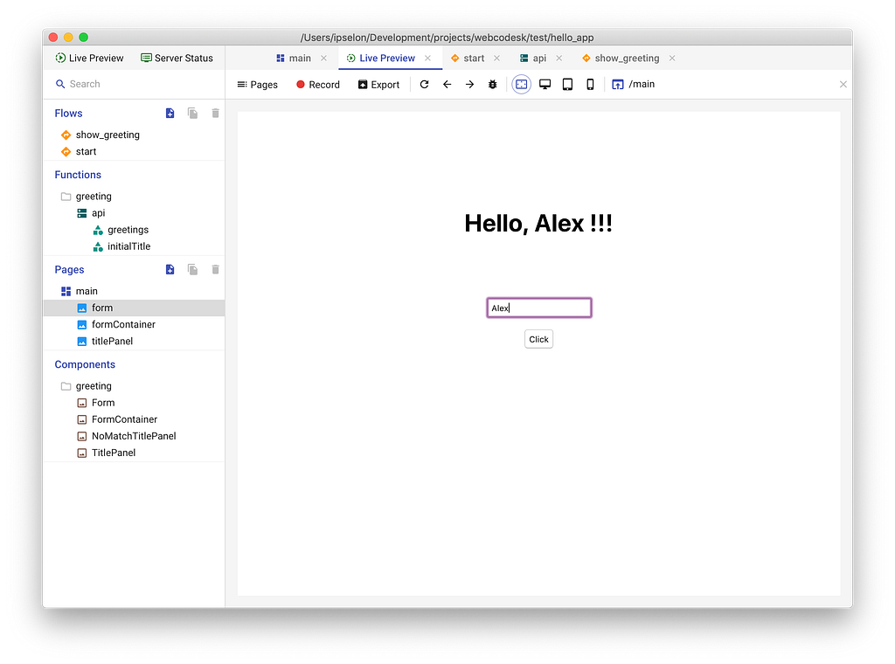Screen dimensions: 895x664
Task: Select the show_greeting flow in the sidebar
Action: tap(108, 135)
